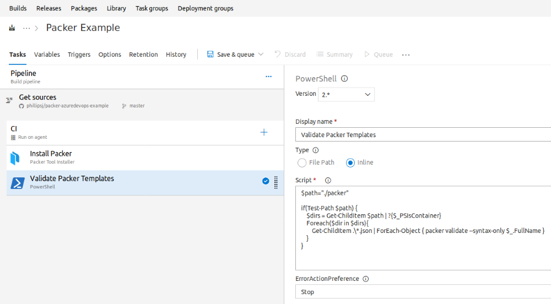The image size is (551, 304).
Task: Select the File Path radio button
Action: pos(301,163)
